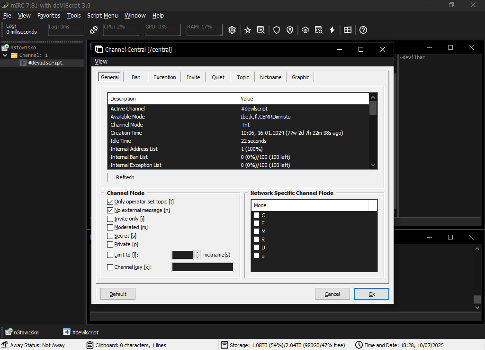Click the clock icon in status bar
Viewport: 485px width, 350px height.
(x=359, y=345)
